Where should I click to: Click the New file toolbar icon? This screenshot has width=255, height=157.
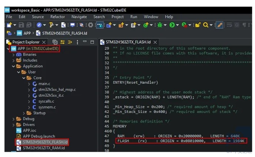(9, 25)
